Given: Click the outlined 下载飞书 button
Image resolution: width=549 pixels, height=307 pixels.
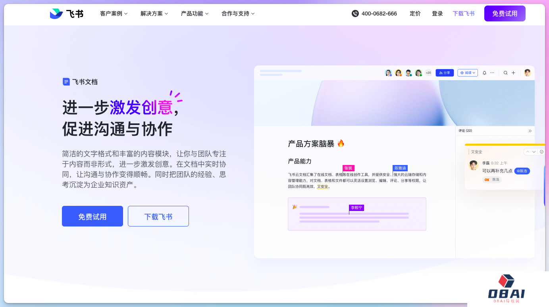Looking at the screenshot, I should [x=158, y=216].
